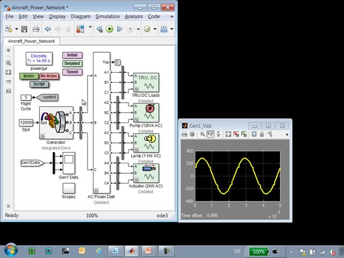This screenshot has width=344, height=258.
Task: Click the Detailed variant button
Action: [x=72, y=63]
